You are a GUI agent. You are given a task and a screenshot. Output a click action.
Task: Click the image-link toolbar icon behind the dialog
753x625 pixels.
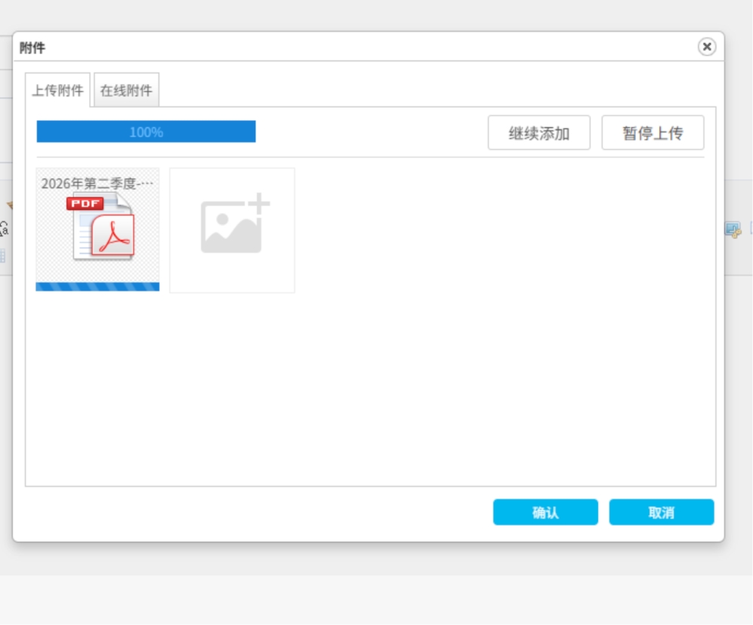tap(733, 230)
